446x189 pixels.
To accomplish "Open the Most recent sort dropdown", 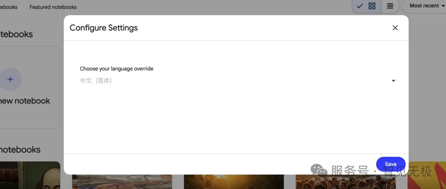I will [425, 6].
